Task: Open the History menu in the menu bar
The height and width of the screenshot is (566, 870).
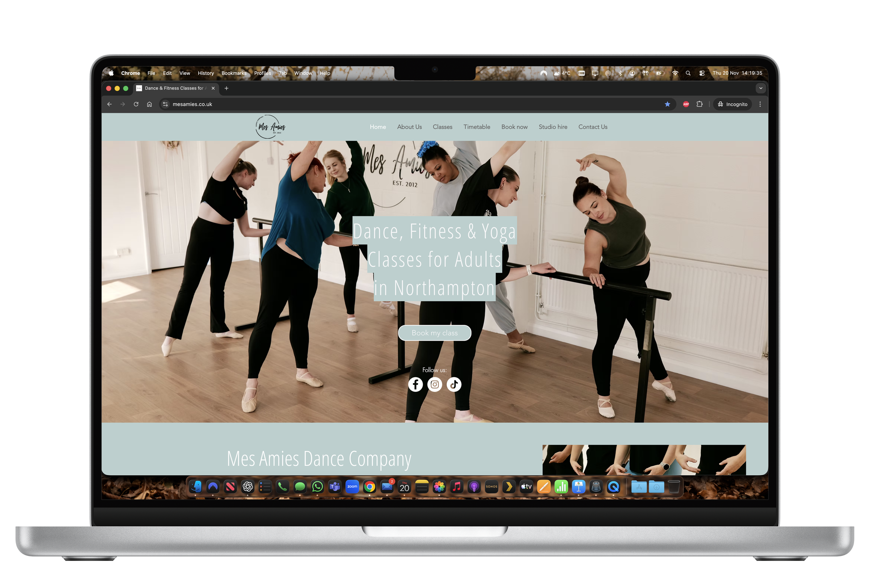Action: [206, 73]
